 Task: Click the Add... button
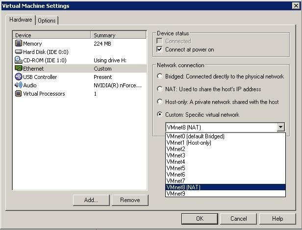coord(91,200)
